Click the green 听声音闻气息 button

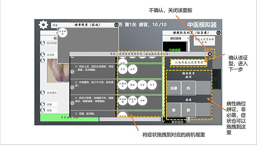[69, 118]
